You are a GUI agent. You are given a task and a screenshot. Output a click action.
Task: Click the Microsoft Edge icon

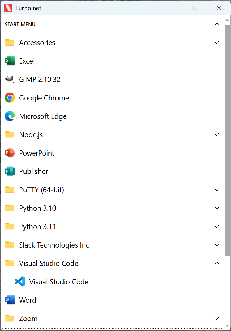tap(10, 116)
